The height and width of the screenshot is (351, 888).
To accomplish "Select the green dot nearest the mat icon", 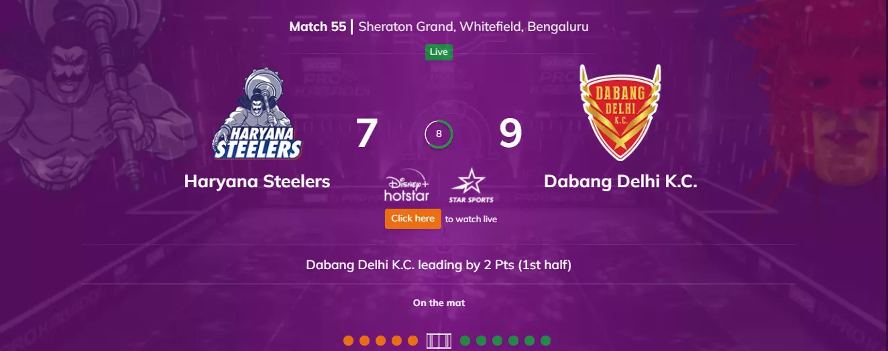I will [x=465, y=341].
